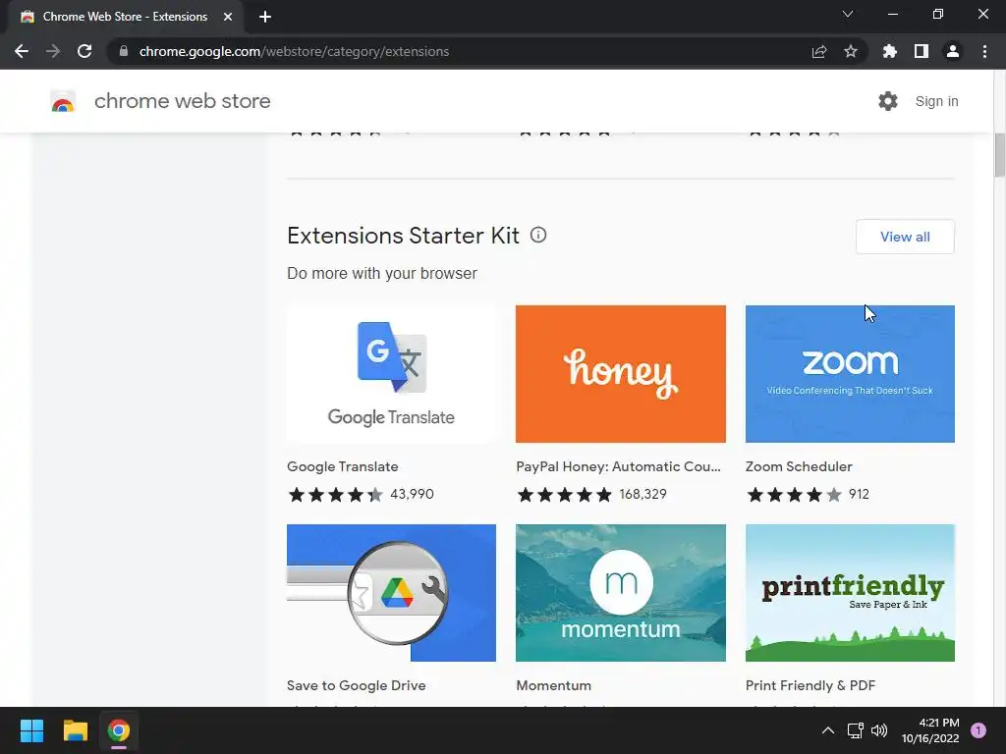Screen dimensions: 1006x754
Task: Open the Chrome three-dot menu
Action: click(x=984, y=51)
